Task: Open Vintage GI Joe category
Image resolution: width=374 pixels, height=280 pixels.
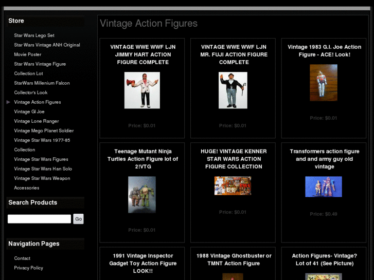Action: coord(29,111)
